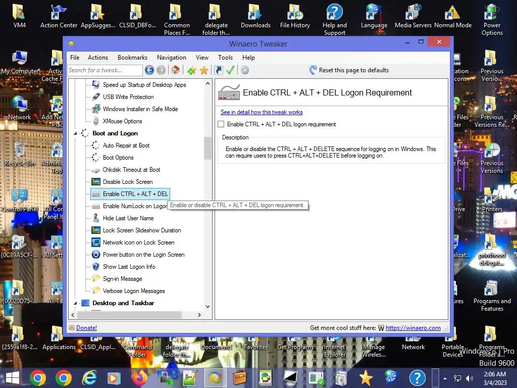
Task: Collapse the Boot and Logon category
Action: pyautogui.click(x=76, y=133)
